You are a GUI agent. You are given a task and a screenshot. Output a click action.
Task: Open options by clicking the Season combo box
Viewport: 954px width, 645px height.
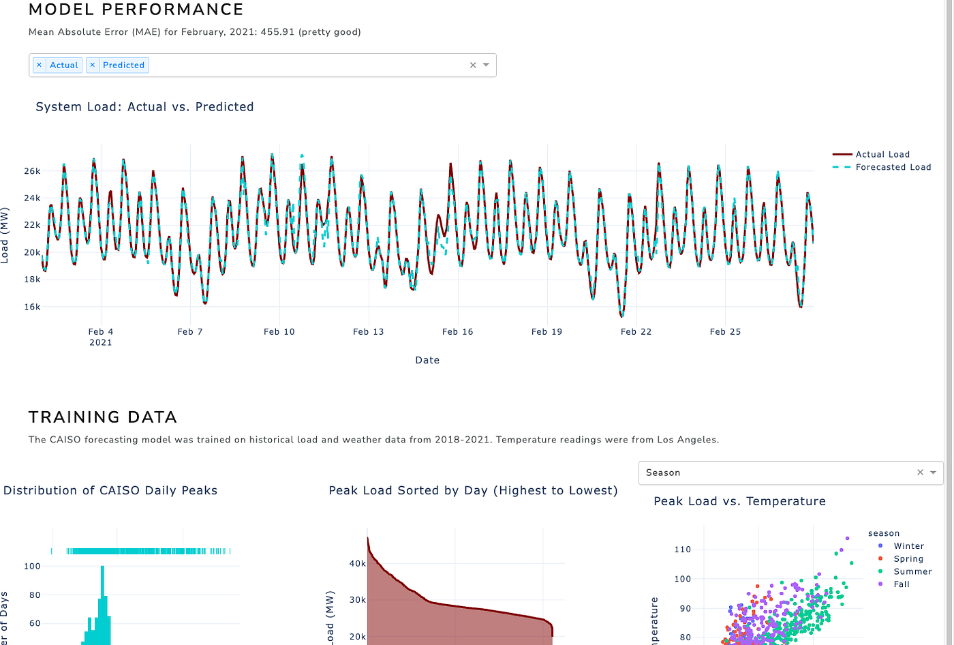[784, 472]
